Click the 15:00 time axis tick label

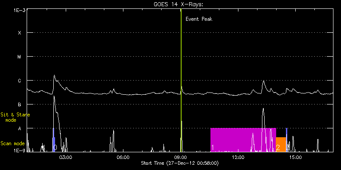(296, 157)
